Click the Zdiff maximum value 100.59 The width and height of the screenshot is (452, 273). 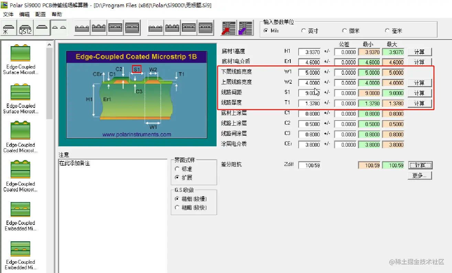coord(393,165)
